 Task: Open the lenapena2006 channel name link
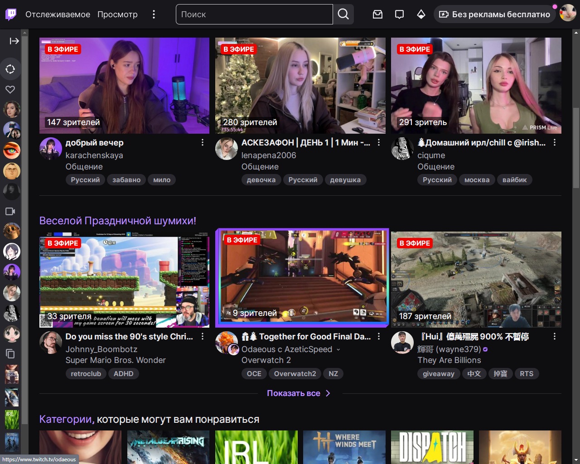[269, 155]
